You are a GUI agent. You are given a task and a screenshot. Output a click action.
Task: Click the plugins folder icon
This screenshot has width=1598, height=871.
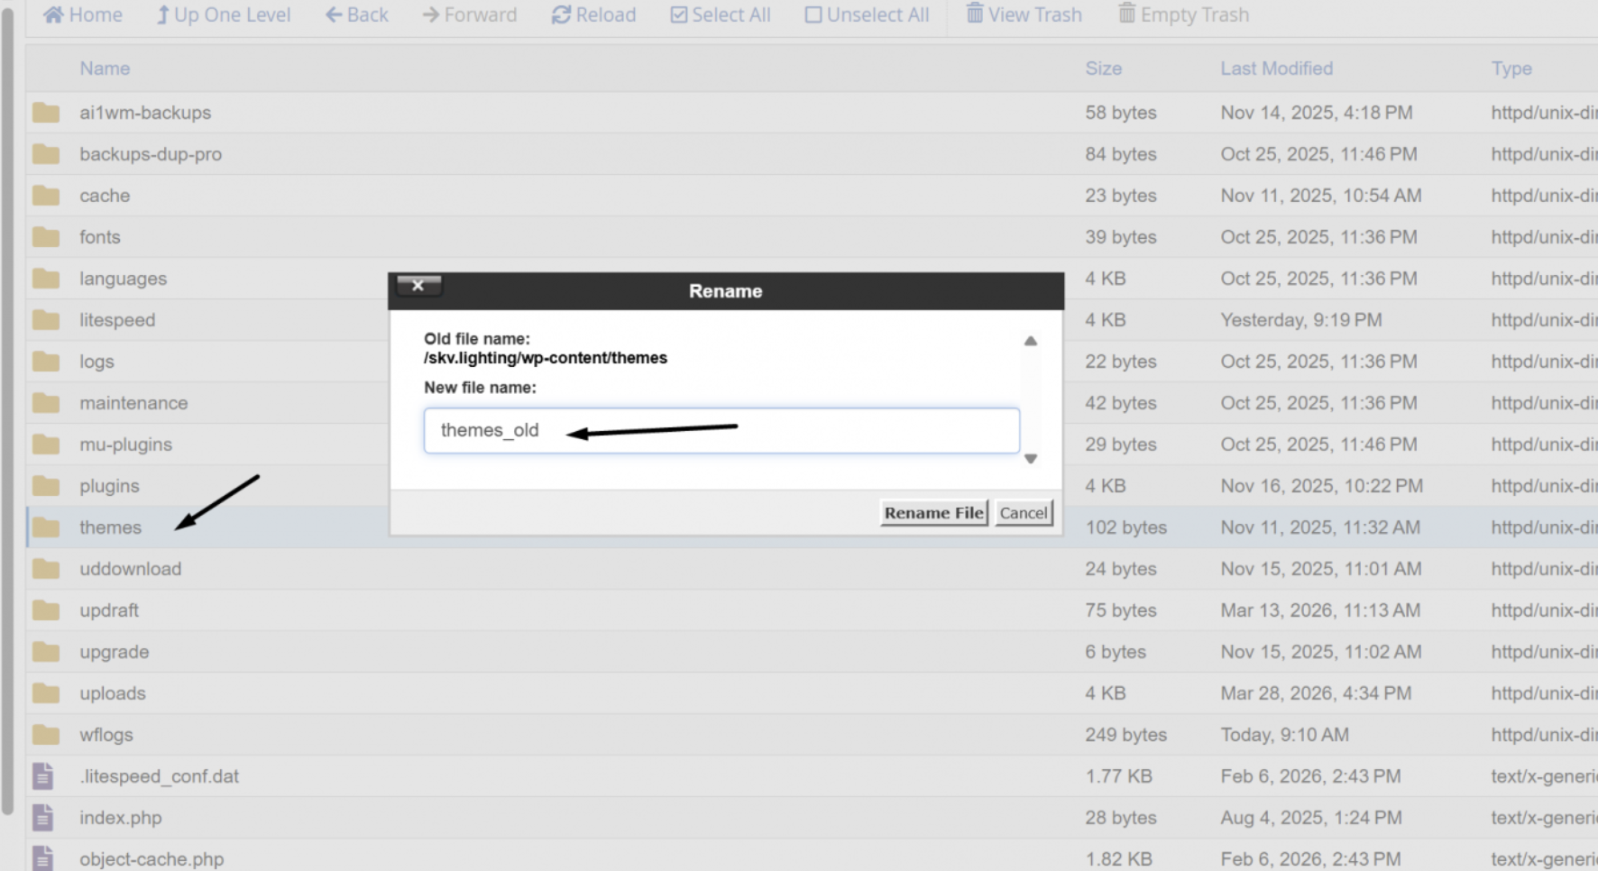[46, 486]
